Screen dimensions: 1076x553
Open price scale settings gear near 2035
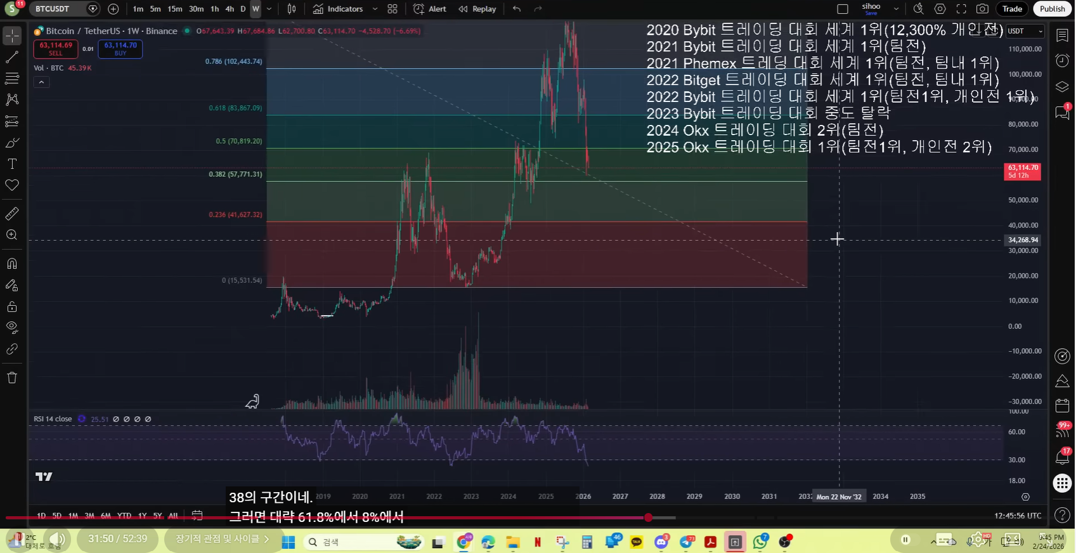point(1025,497)
